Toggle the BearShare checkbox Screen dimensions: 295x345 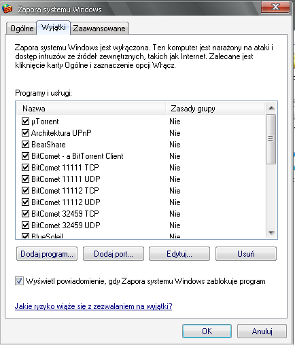coord(25,145)
